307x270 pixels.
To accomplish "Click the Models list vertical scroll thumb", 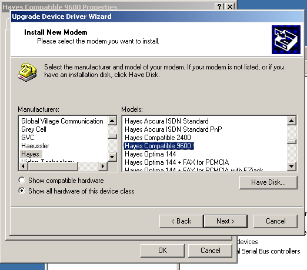I will (x=292, y=142).
